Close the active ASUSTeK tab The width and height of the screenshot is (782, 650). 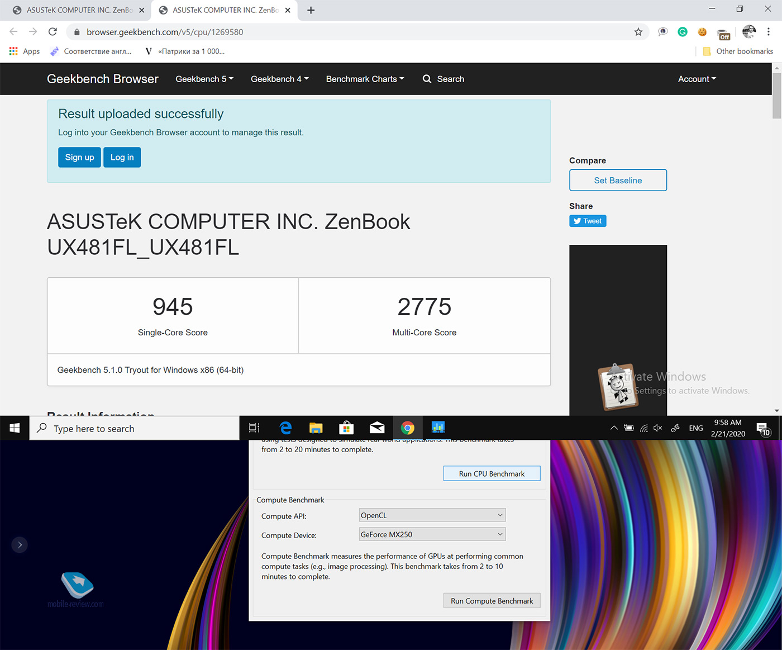coord(288,10)
